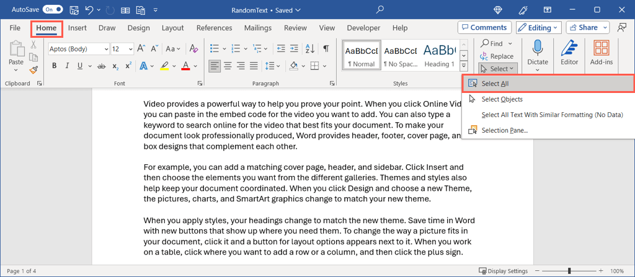This screenshot has width=635, height=277.
Task: Apply the Heading 1 style
Action: coord(439,56)
